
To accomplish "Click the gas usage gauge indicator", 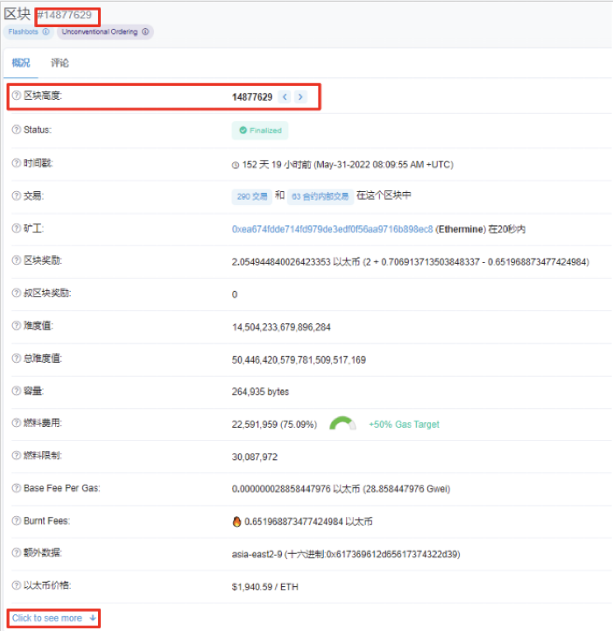I will (x=342, y=423).
